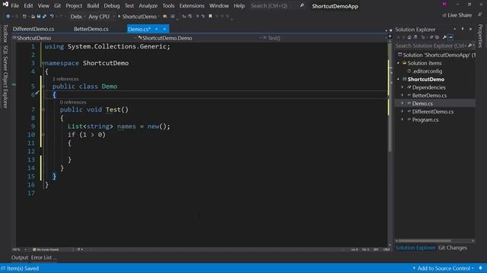Click Solution Explorer Home toolbar icon
Viewport: 487px width, 273px height.
click(x=409, y=37)
